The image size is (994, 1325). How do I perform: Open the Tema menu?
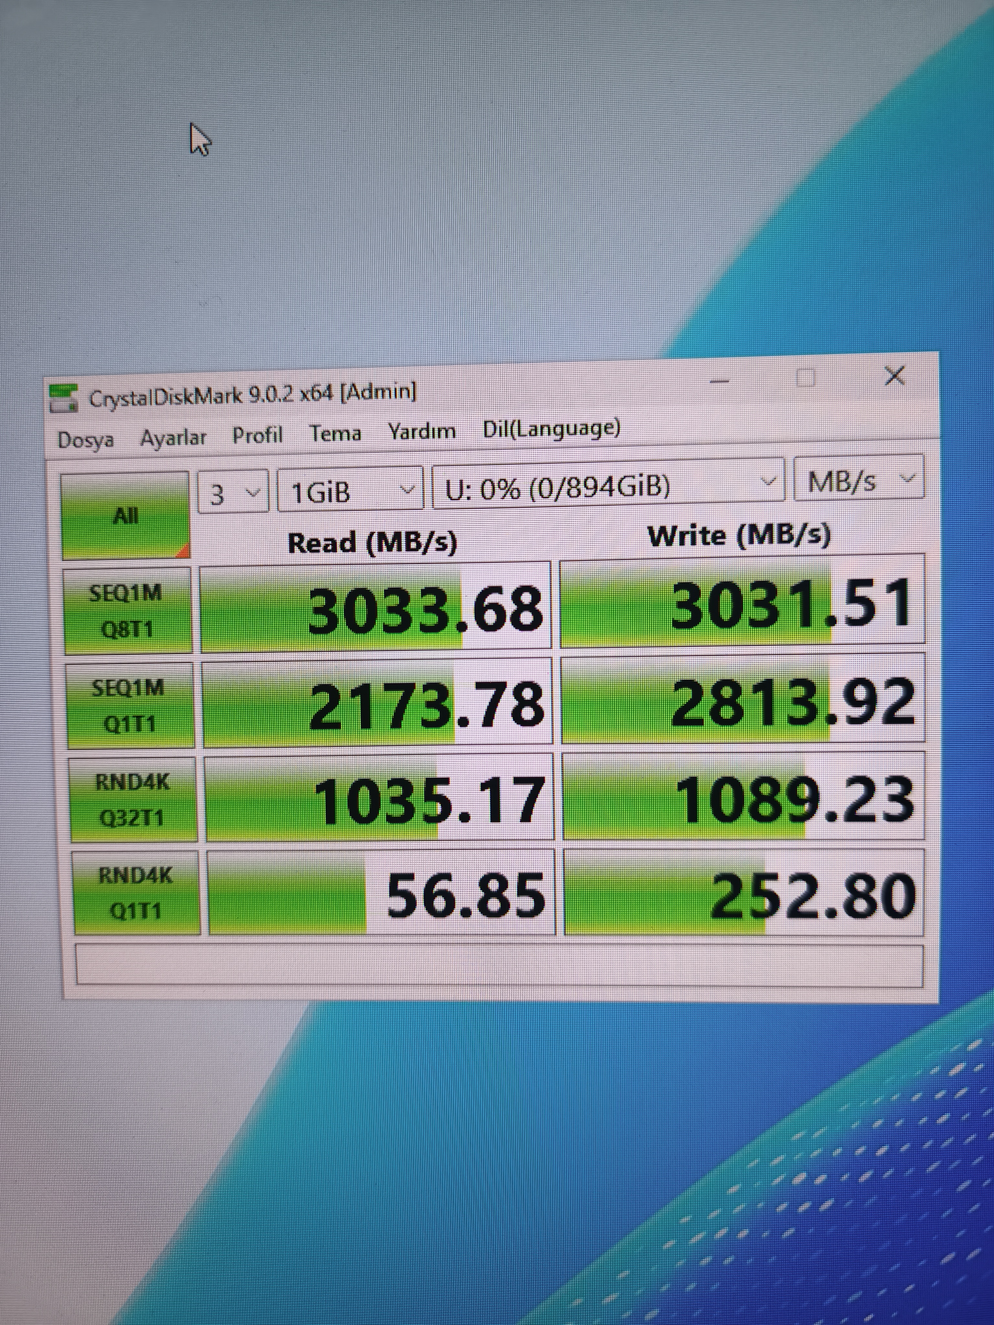335,433
